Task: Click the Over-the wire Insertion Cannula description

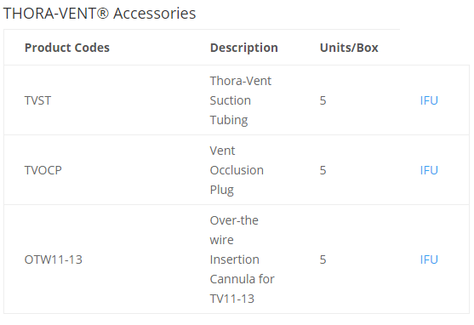Action: point(243,259)
